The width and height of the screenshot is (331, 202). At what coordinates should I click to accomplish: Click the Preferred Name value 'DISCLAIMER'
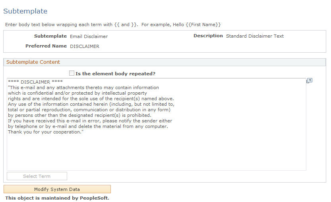pos(85,46)
